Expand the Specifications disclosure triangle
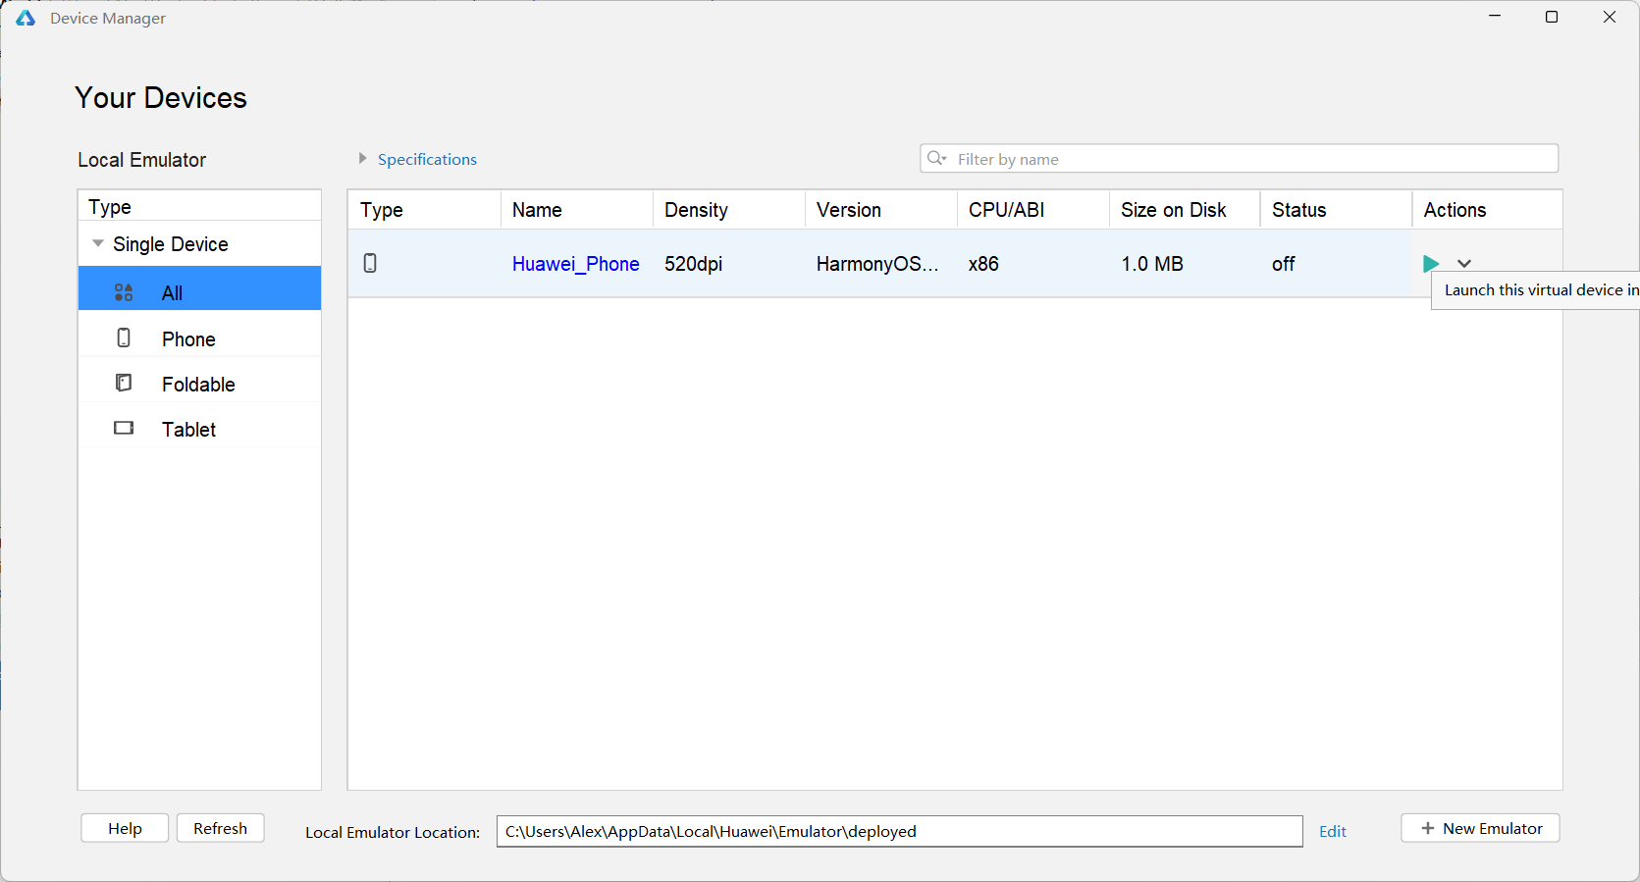 [362, 158]
